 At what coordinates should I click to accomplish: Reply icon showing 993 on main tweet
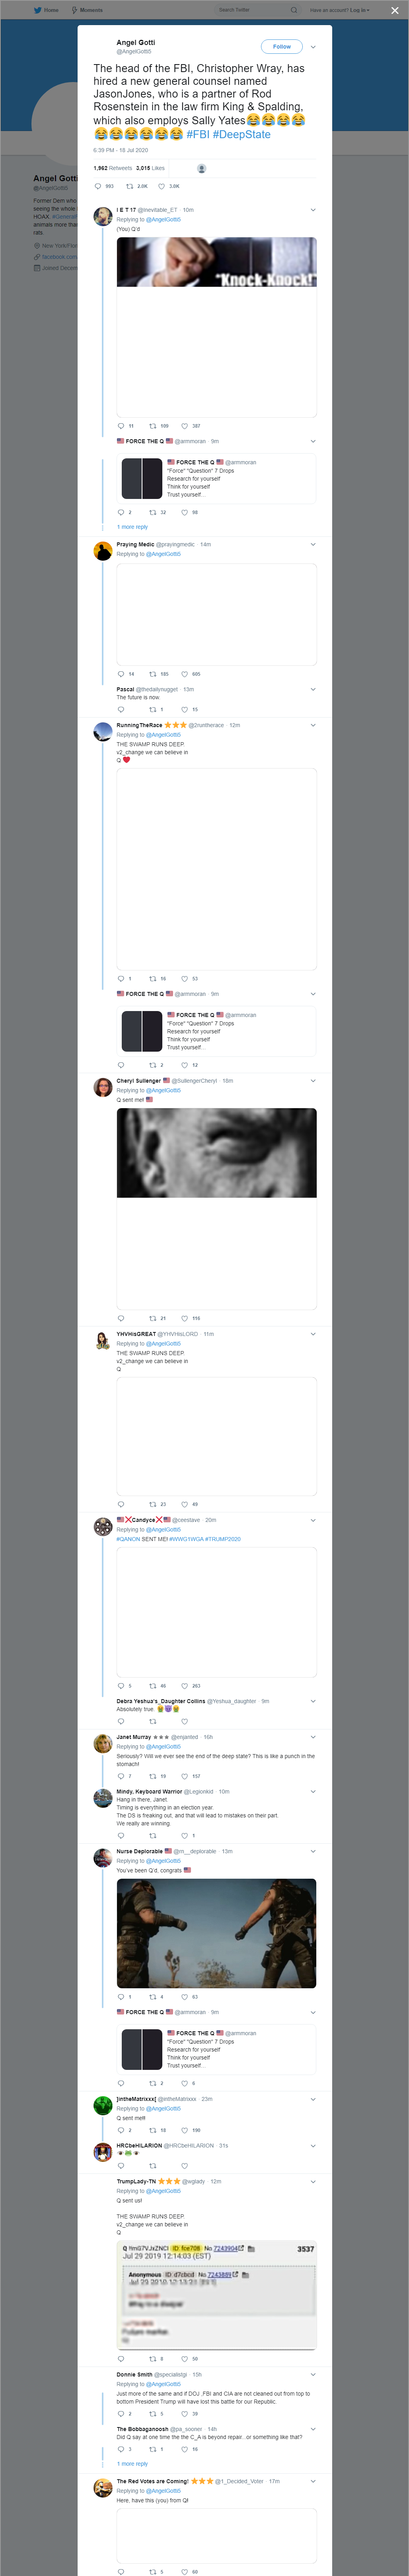(x=98, y=186)
